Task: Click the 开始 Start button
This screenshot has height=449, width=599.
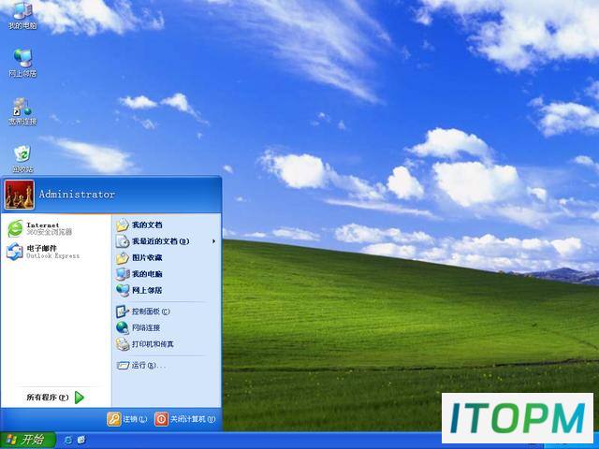Action: click(27, 440)
